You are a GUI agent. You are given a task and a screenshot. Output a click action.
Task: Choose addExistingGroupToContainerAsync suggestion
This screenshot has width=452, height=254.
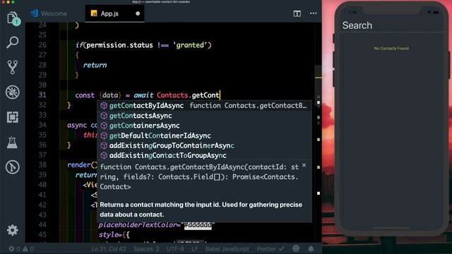204,145
